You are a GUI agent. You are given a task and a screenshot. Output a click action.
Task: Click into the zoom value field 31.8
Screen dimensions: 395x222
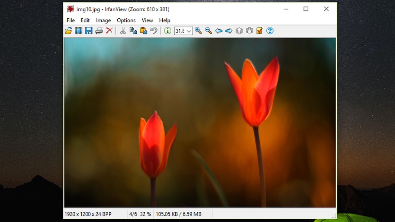pos(180,31)
